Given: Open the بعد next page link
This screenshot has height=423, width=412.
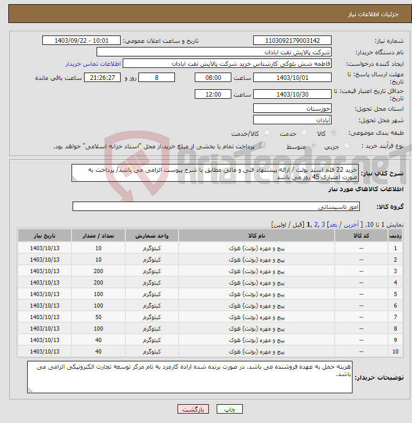Looking at the screenshot, I should tap(333, 225).
